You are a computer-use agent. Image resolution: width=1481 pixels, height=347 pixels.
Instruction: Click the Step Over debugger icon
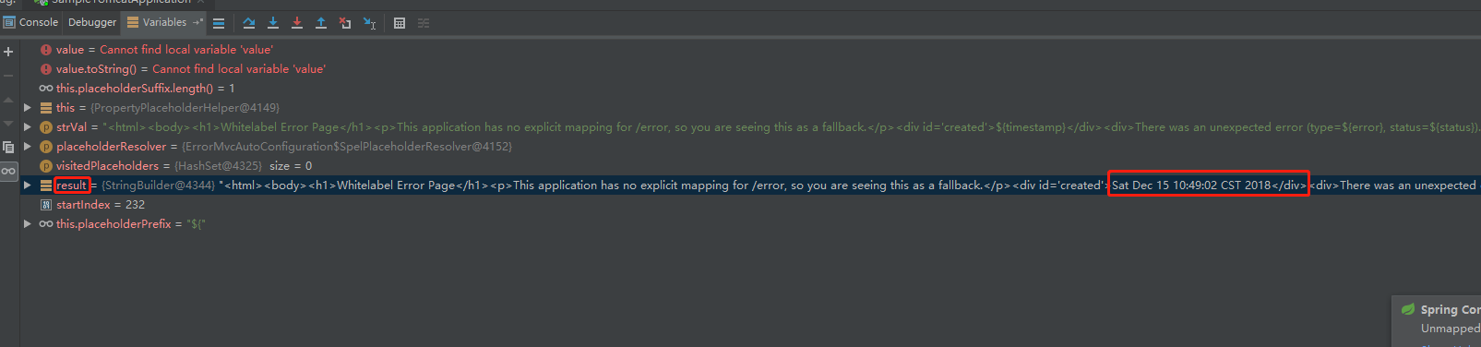249,23
